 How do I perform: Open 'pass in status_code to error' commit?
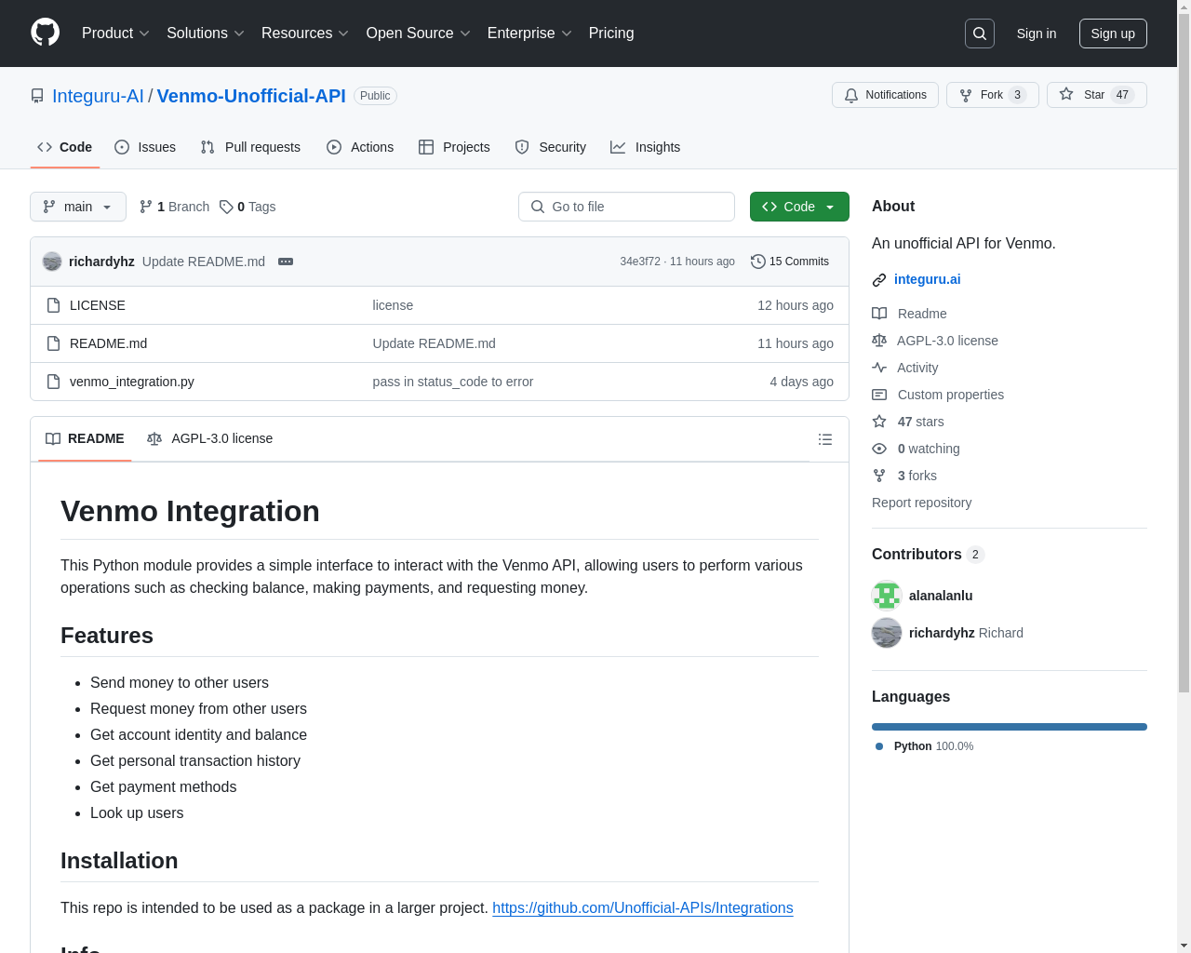(453, 382)
